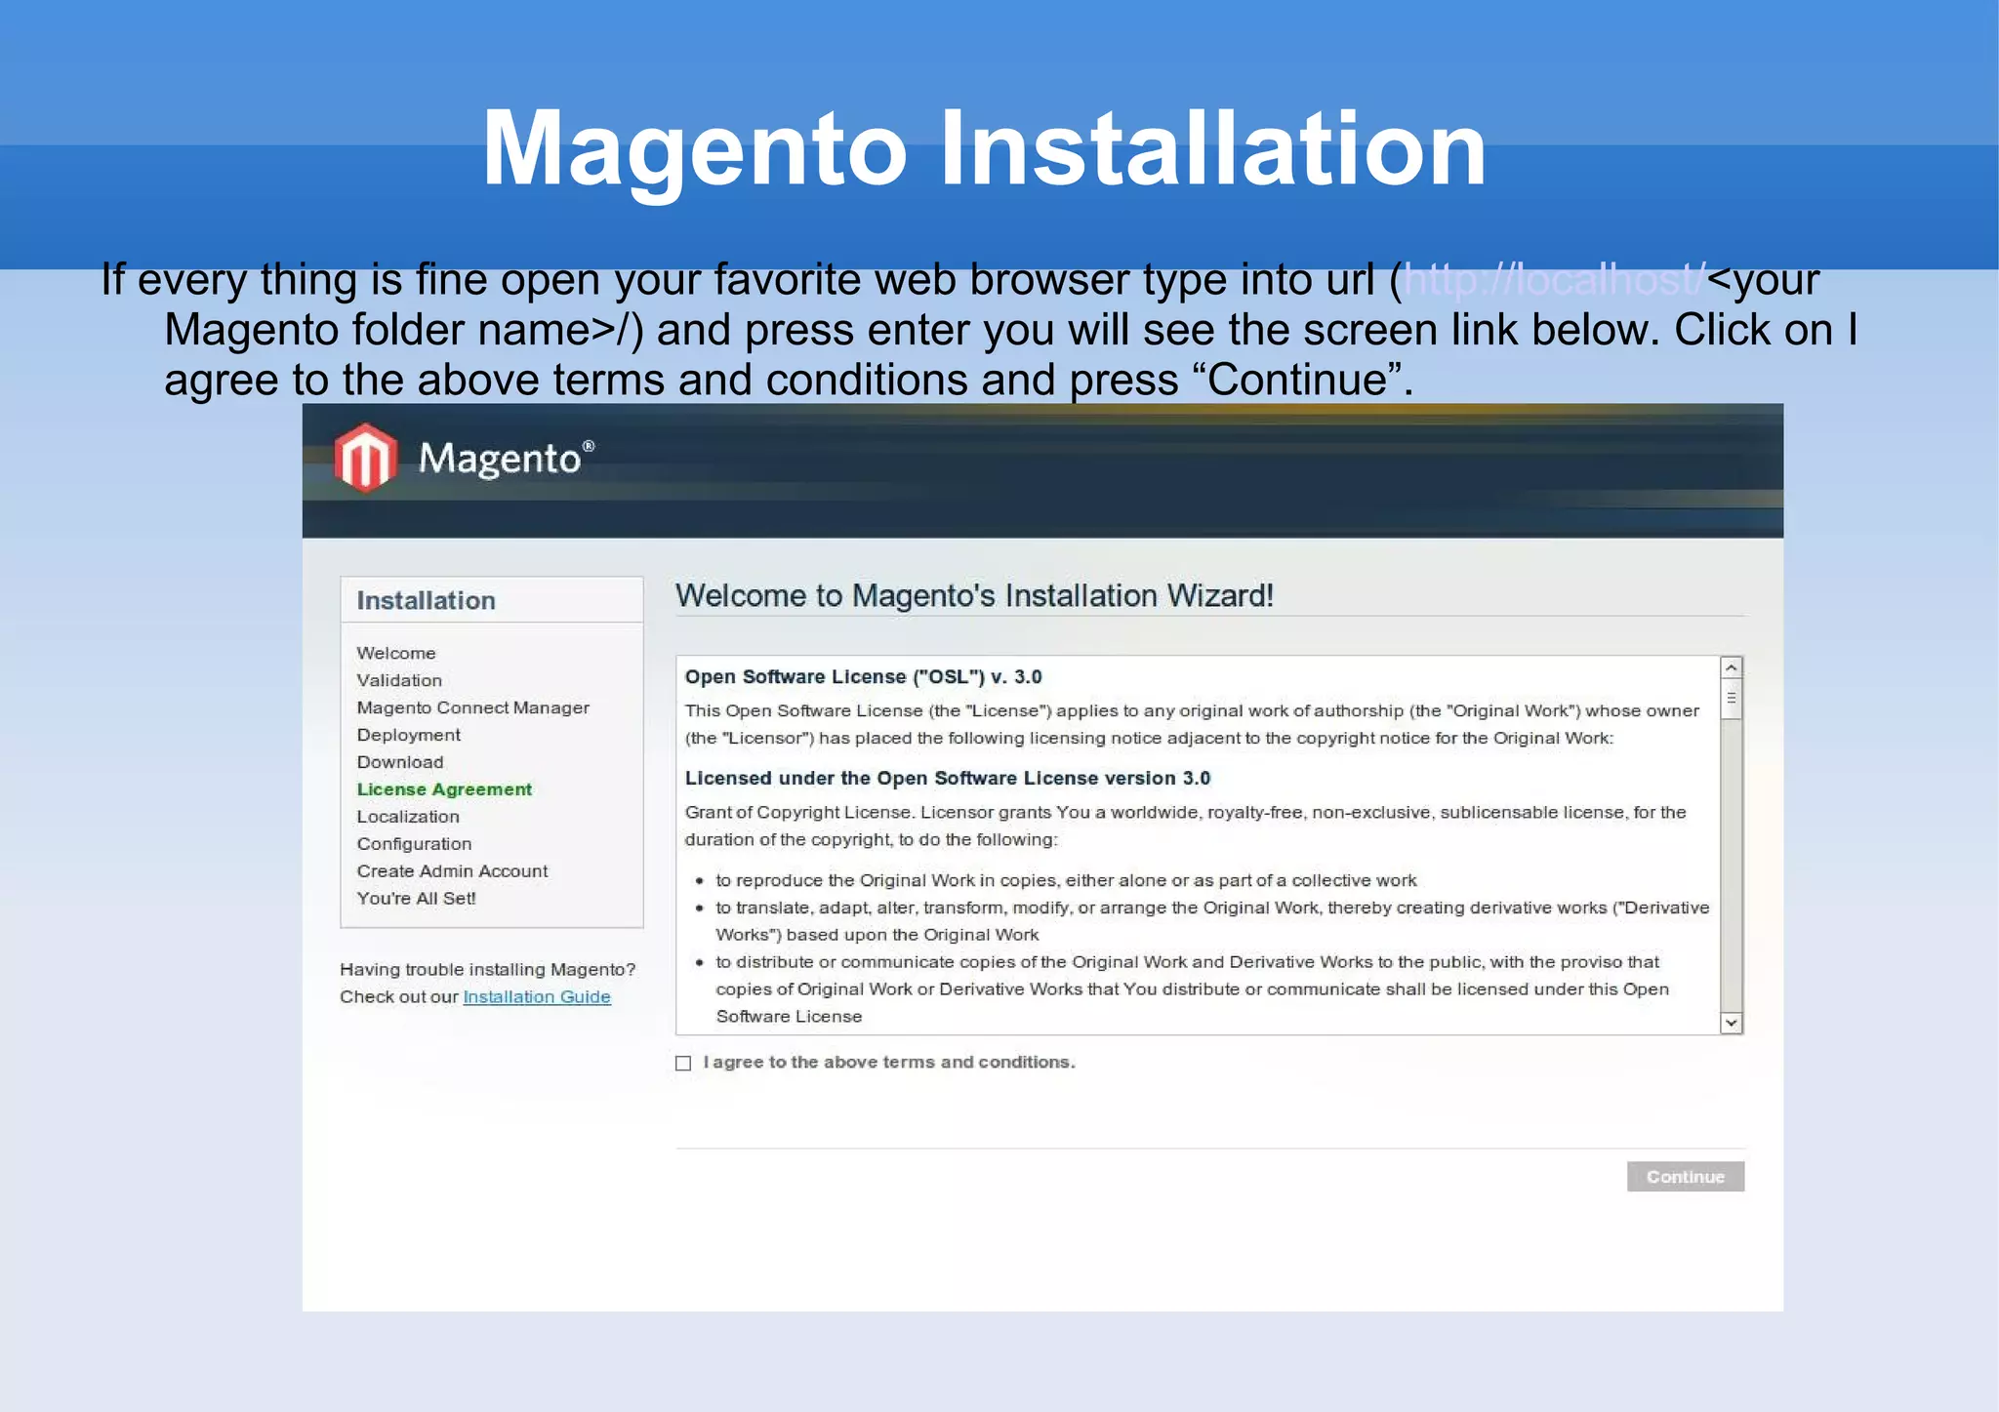This screenshot has height=1412, width=1999.
Task: Select the Magento Connect Manager step
Action: [472, 707]
